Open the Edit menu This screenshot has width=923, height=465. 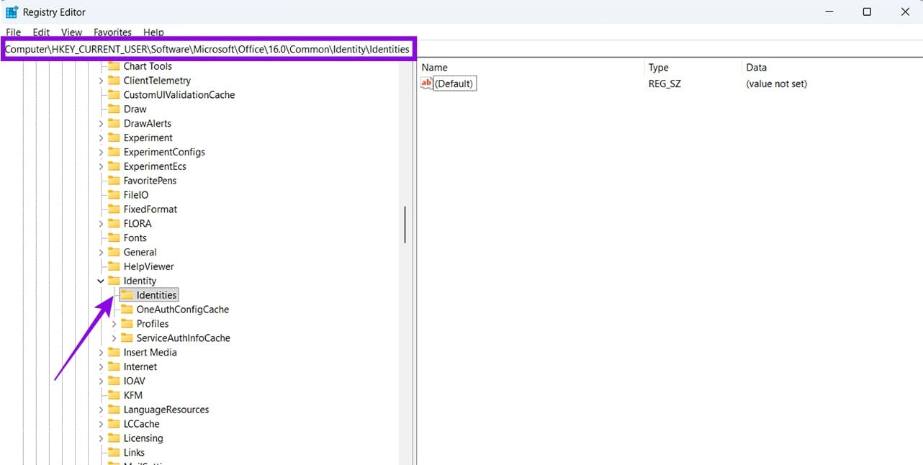coord(41,32)
